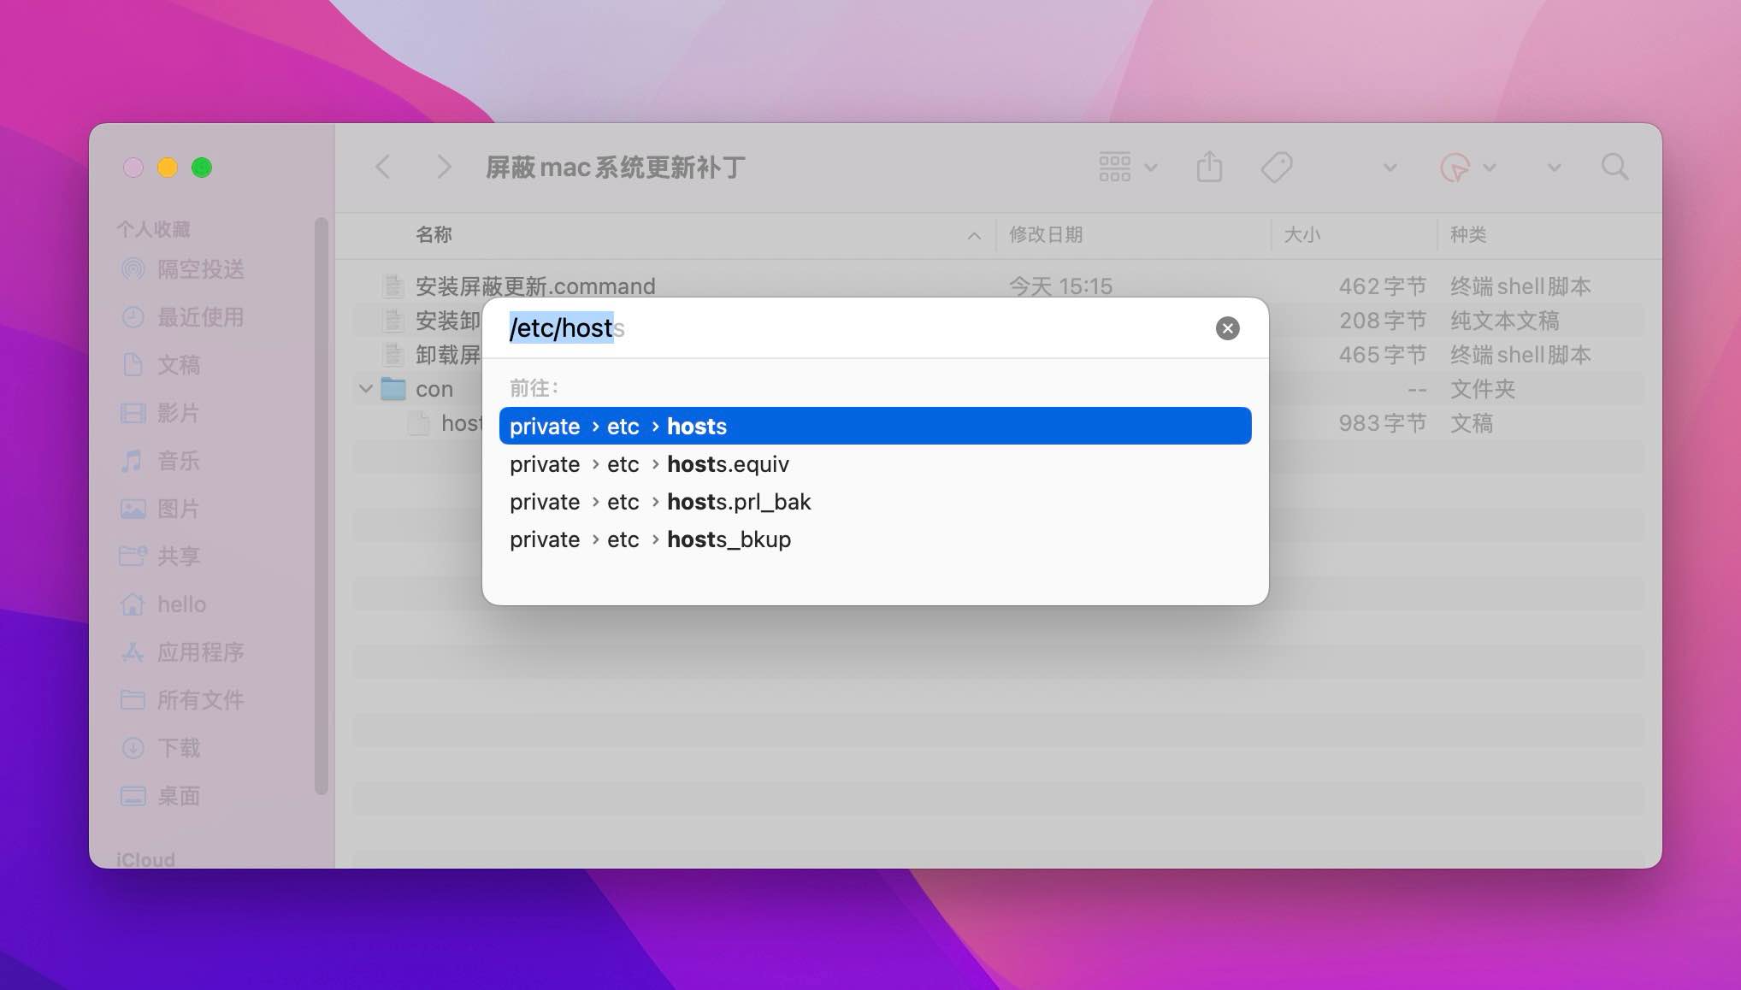Click the gallery view icon in toolbar
The image size is (1741, 990).
point(1115,167)
